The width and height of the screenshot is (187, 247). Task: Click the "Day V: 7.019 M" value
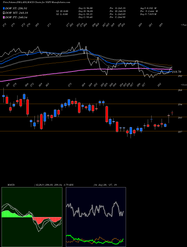click(x=148, y=14)
